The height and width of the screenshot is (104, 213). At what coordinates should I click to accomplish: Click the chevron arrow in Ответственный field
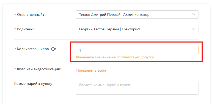[x=194, y=15]
